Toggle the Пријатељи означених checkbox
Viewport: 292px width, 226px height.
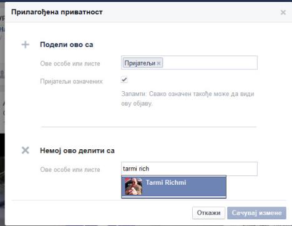tap(124, 80)
